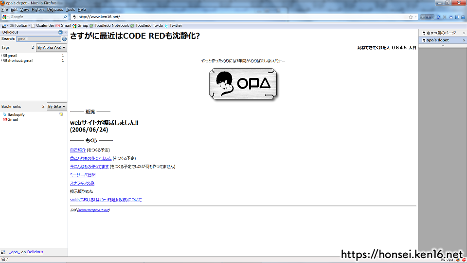
Task: Open the Delicious menu in the menu bar
Action: point(55,9)
